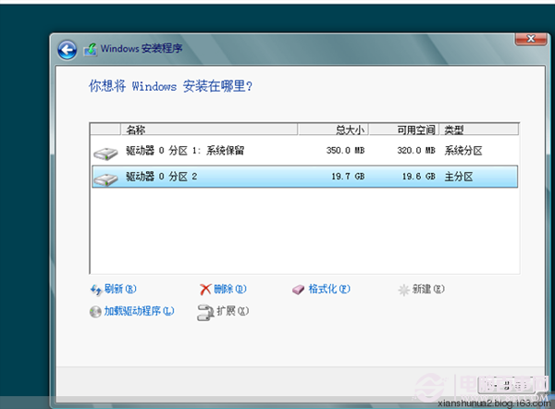This screenshot has height=409, width=555.
Task: Click the disc icon for 加载驱动程序
Action: (x=95, y=312)
